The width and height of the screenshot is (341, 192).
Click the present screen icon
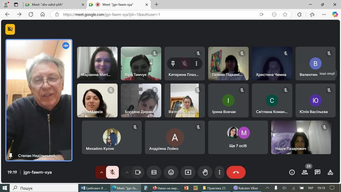pos(188,172)
